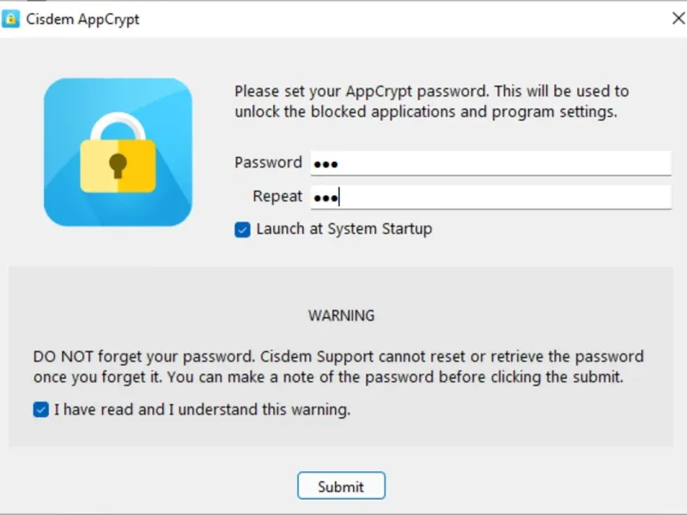This screenshot has height=515, width=687.
Task: Click the "Repeat" field label
Action: (277, 197)
